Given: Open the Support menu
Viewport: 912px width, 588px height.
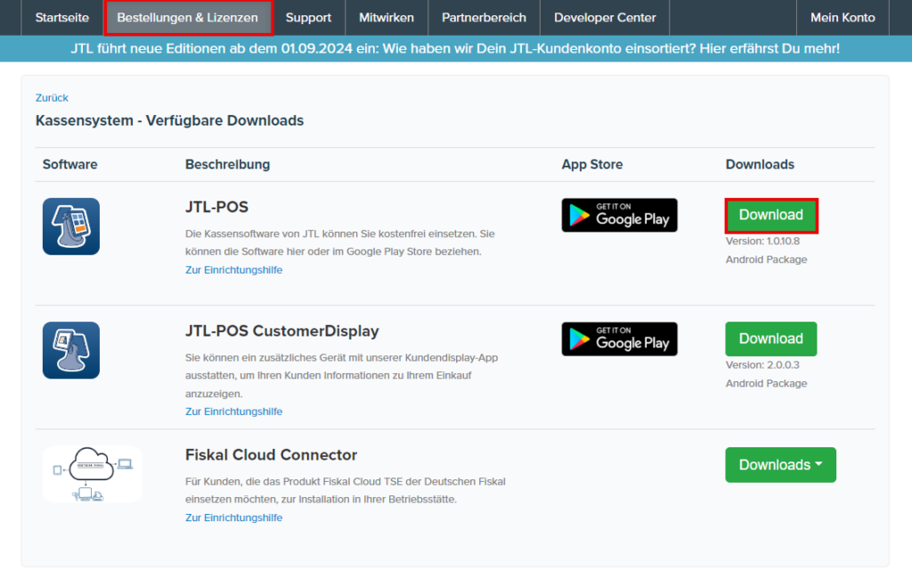Looking at the screenshot, I should 308,17.
